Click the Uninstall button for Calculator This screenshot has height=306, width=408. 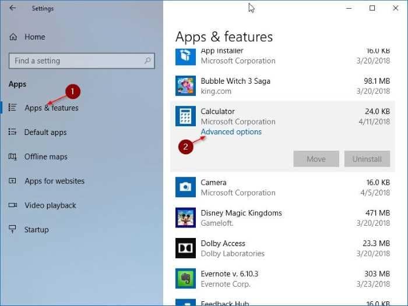pyautogui.click(x=367, y=159)
